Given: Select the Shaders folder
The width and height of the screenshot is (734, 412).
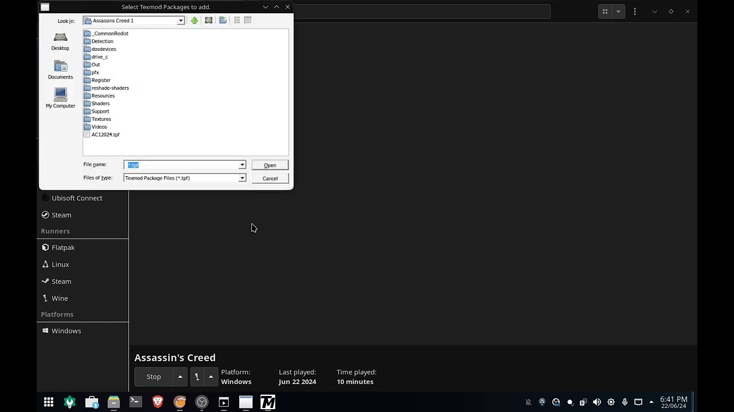Looking at the screenshot, I should pos(96,104).
